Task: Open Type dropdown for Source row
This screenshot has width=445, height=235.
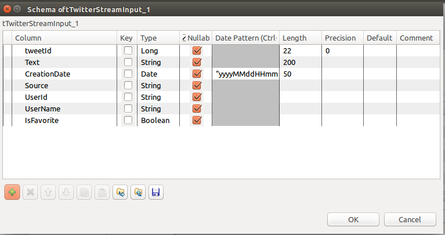Action: [x=158, y=86]
